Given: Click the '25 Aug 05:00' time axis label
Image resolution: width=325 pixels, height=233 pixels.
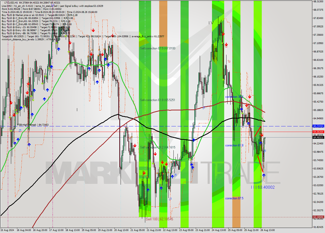Looking at the screenshot, I should (x=235, y=230).
